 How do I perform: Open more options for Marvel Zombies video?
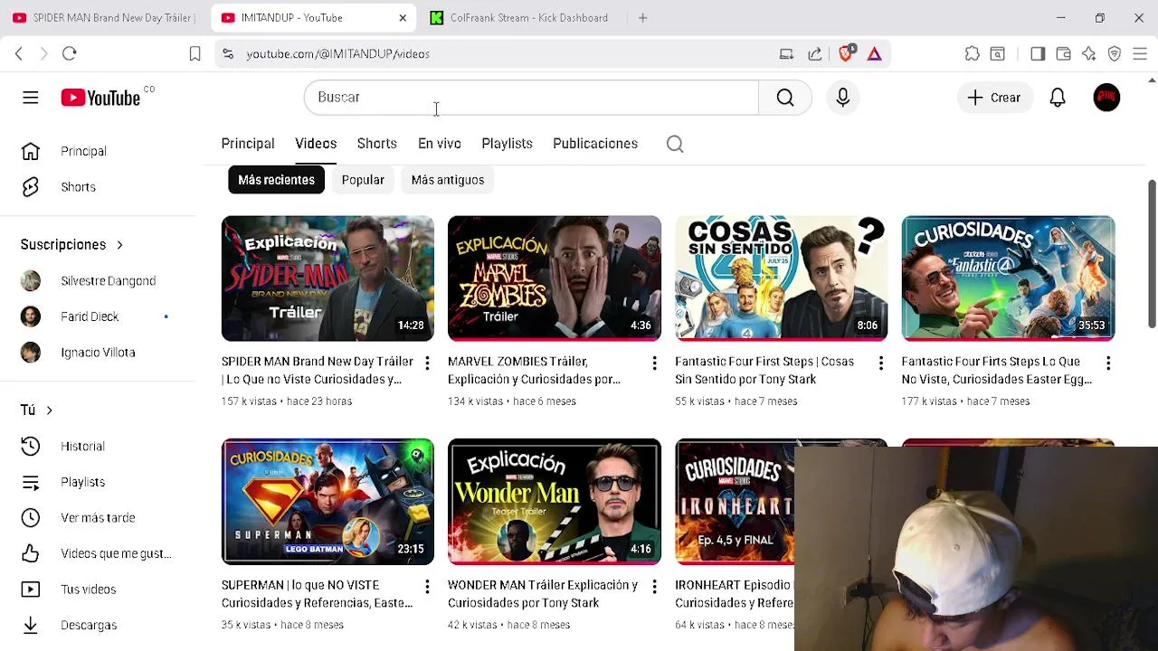pyautogui.click(x=654, y=363)
